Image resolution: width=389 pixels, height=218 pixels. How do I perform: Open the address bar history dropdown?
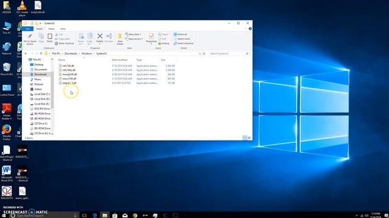click(x=200, y=54)
